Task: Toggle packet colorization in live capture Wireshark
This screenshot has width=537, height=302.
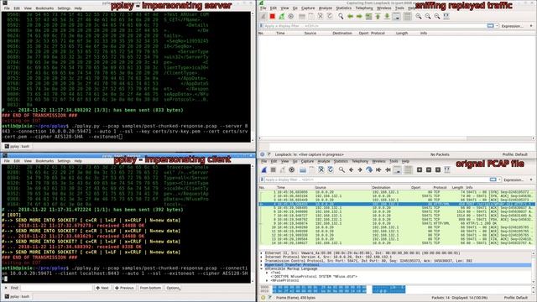Action: [x=408, y=16]
